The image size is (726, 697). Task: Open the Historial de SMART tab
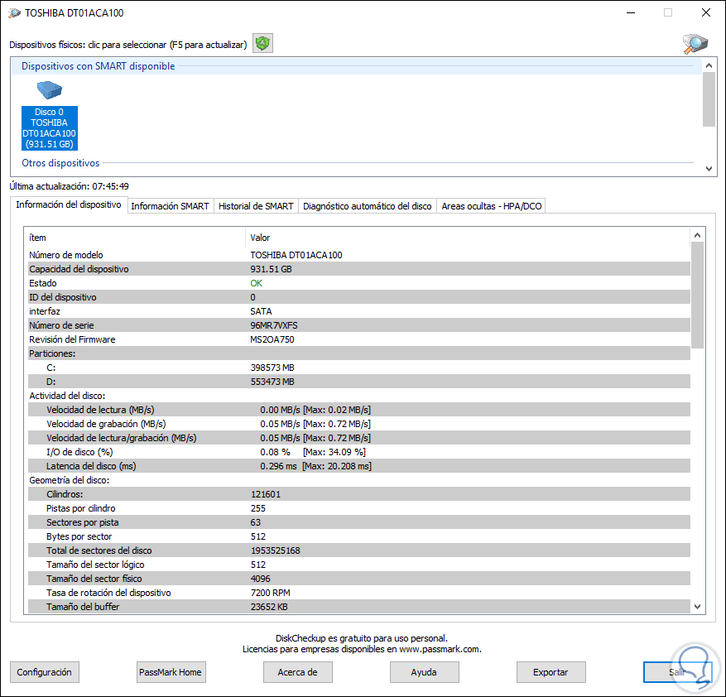click(256, 206)
